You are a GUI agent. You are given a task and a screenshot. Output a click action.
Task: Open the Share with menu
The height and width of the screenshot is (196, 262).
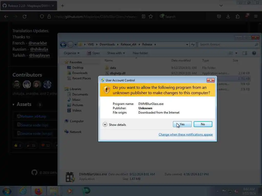(x=116, y=53)
